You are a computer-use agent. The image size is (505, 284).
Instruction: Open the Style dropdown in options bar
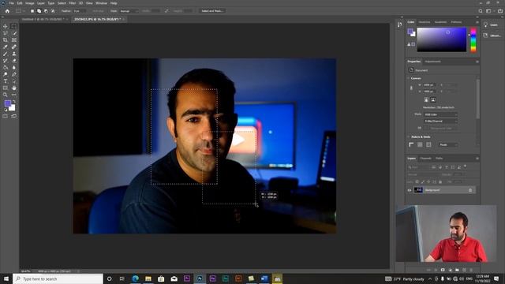coord(129,11)
